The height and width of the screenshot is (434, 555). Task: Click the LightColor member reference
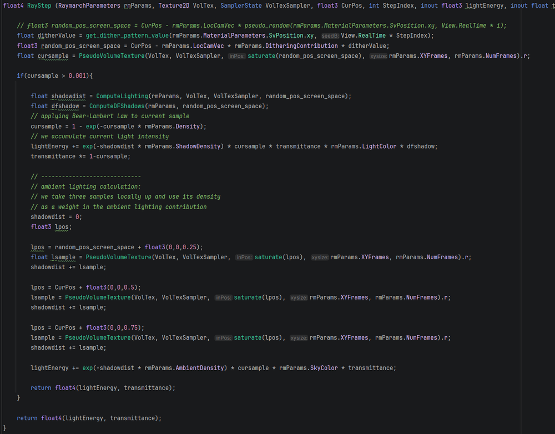click(x=381, y=147)
